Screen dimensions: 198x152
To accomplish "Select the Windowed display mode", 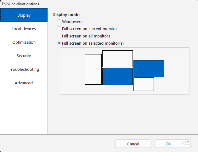I will click(x=70, y=21).
